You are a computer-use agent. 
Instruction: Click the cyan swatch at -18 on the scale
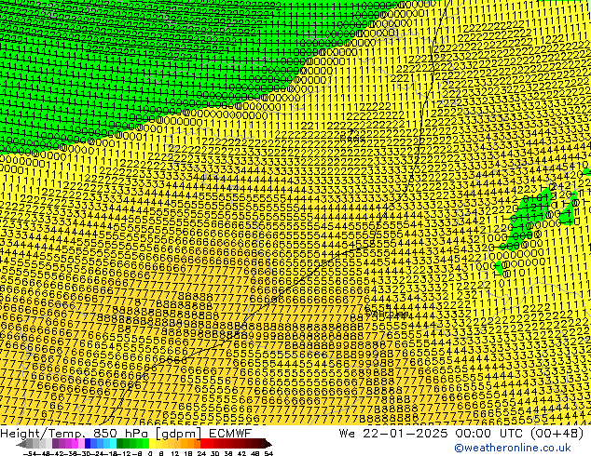click(x=113, y=444)
